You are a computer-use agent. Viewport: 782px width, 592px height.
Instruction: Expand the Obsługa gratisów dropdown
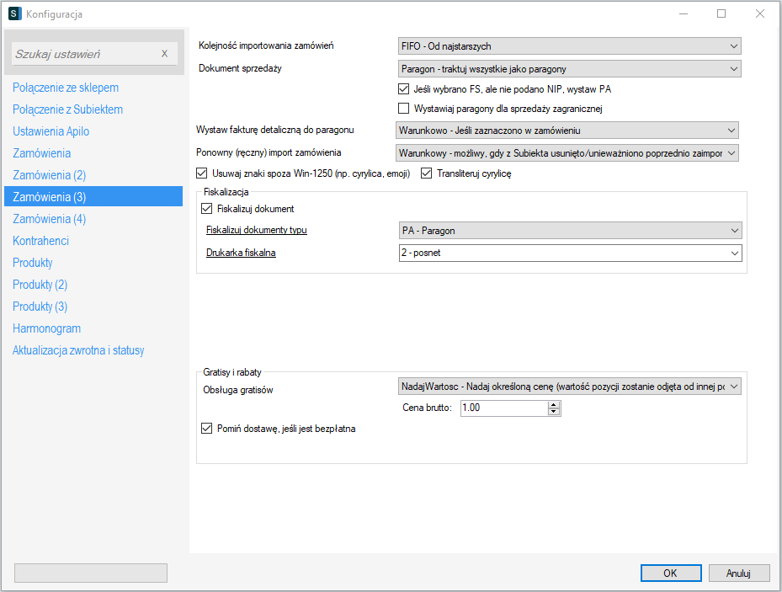pos(569,386)
